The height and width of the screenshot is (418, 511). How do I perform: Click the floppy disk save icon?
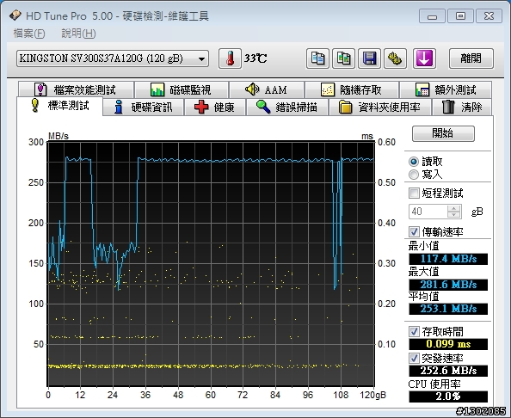coord(369,58)
